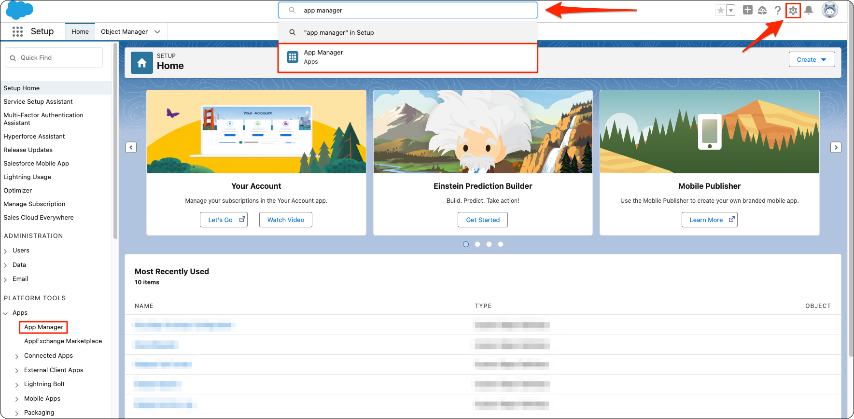Open Object Manager tab dropdown chevron
The image size is (854, 419).
(x=157, y=32)
